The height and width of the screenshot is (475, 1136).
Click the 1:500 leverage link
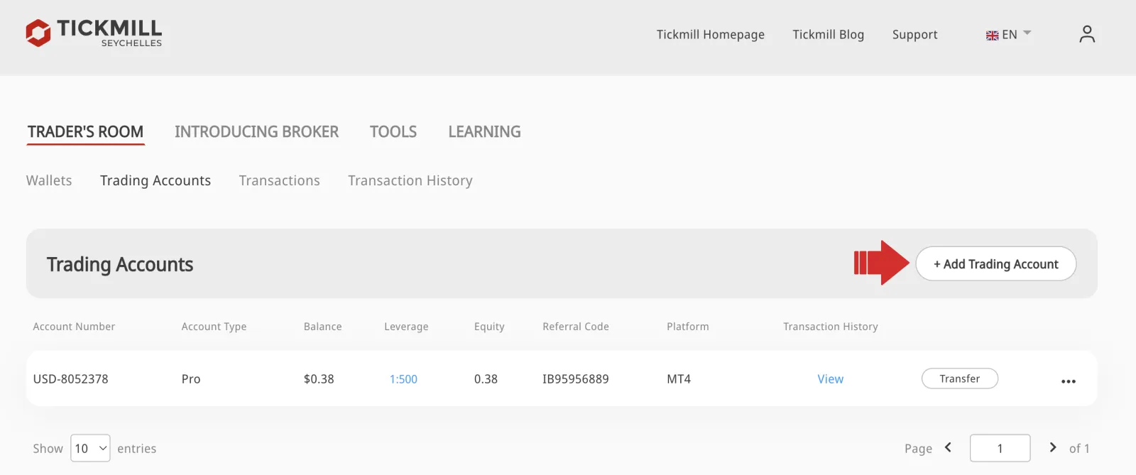click(403, 379)
